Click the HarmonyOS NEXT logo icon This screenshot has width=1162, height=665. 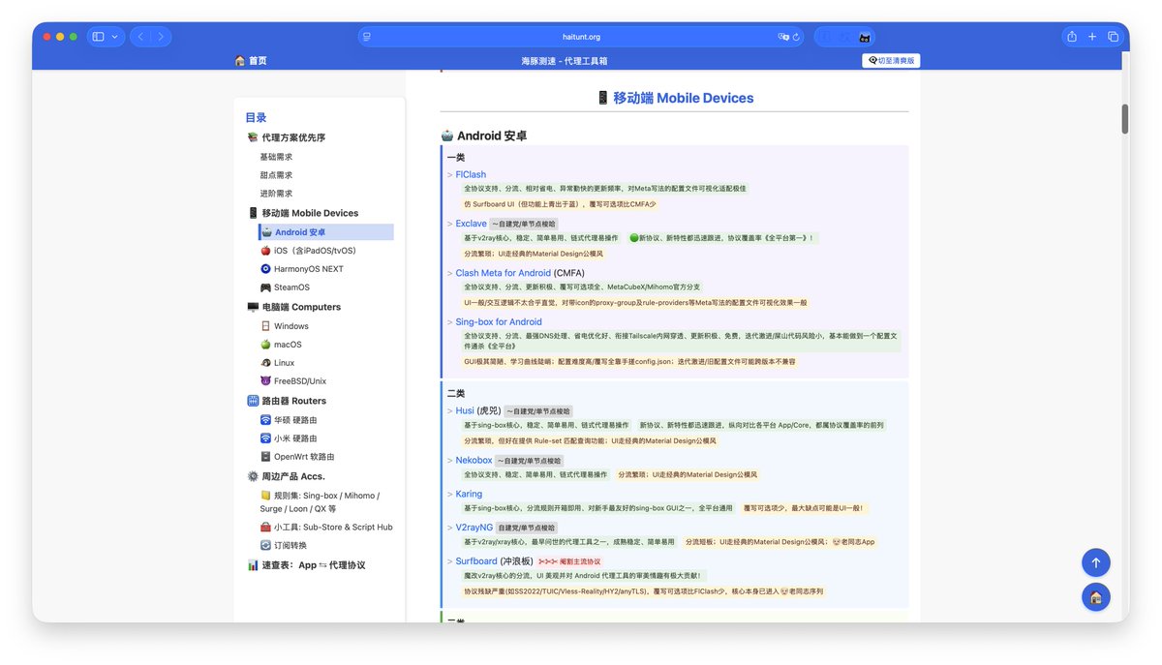pos(265,269)
